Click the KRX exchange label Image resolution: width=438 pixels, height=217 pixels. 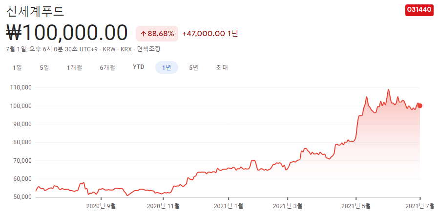click(125, 49)
